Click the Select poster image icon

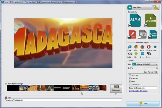[6, 84]
